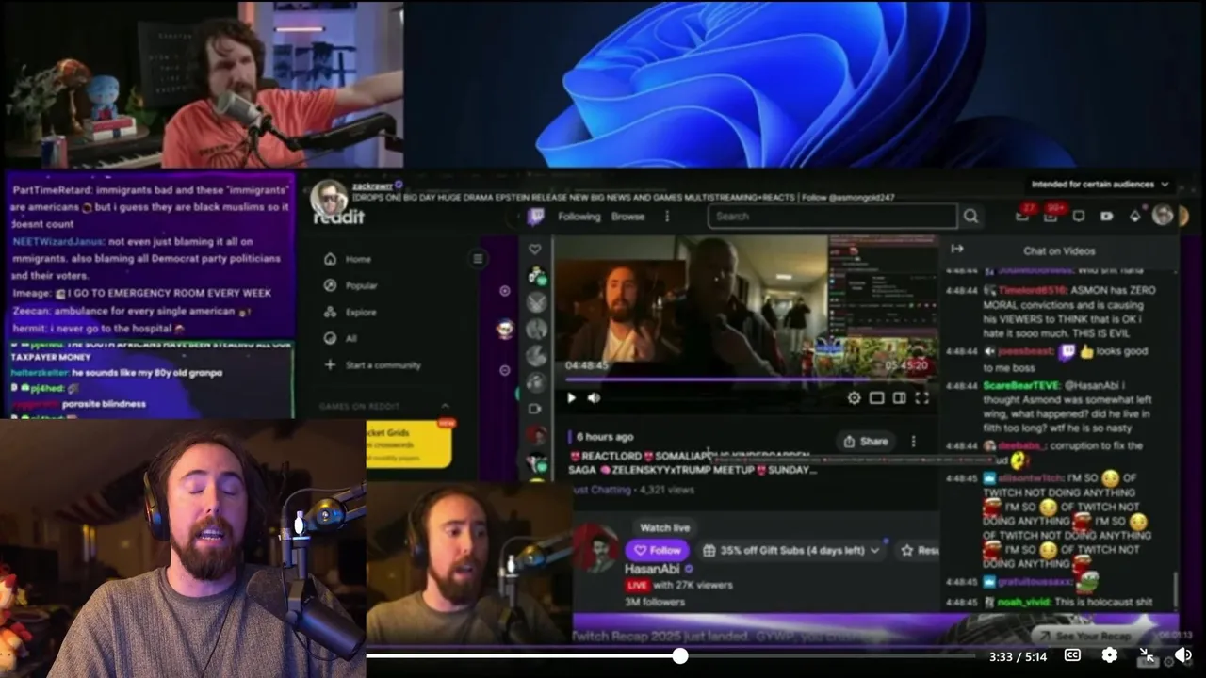The height and width of the screenshot is (678, 1206).
Task: Open Twitch notifications with 99+ badge
Action: point(1051,215)
